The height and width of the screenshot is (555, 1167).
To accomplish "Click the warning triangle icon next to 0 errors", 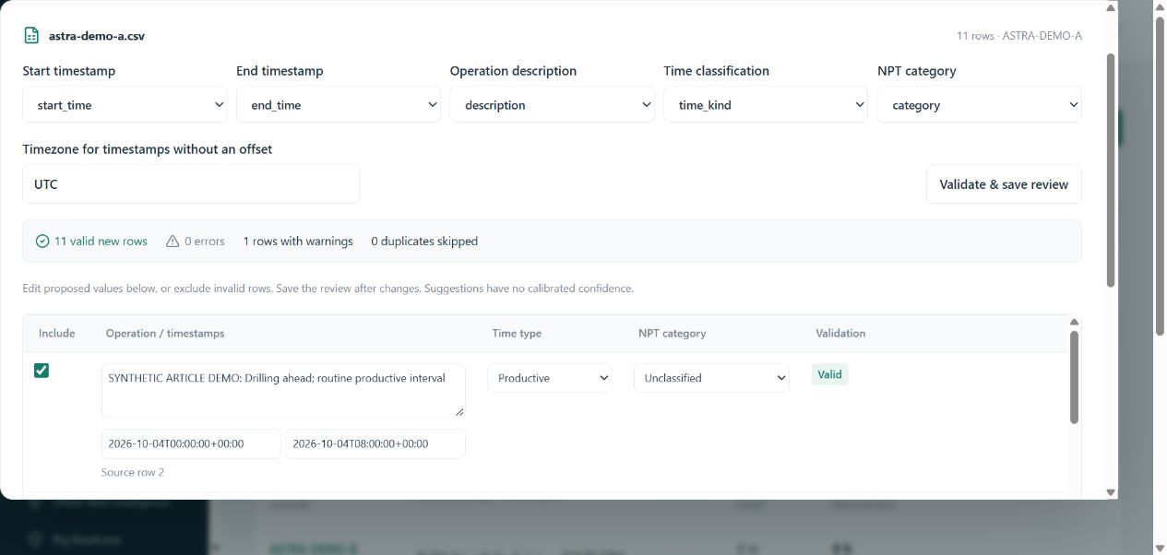I will point(173,242).
